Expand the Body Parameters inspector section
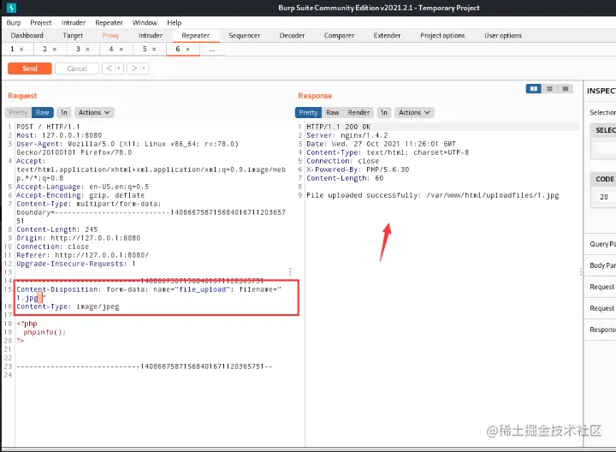Image resolution: width=616 pixels, height=452 pixels. tap(601, 265)
